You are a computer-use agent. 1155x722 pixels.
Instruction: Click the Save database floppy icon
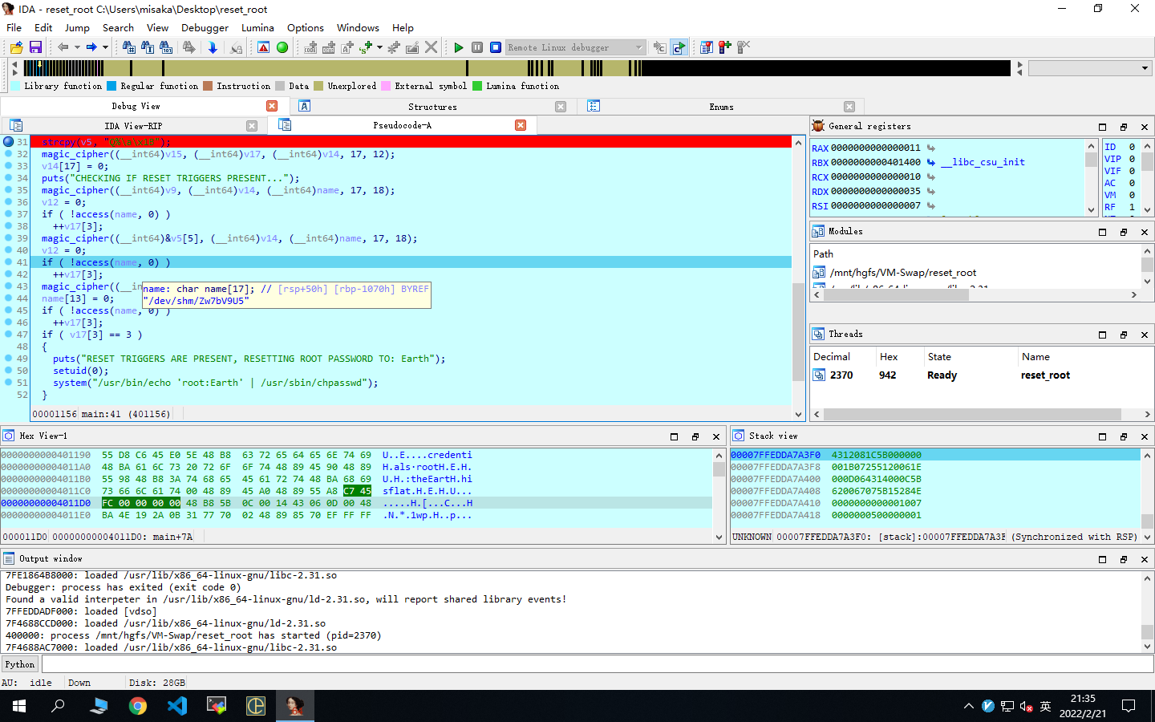pos(35,47)
